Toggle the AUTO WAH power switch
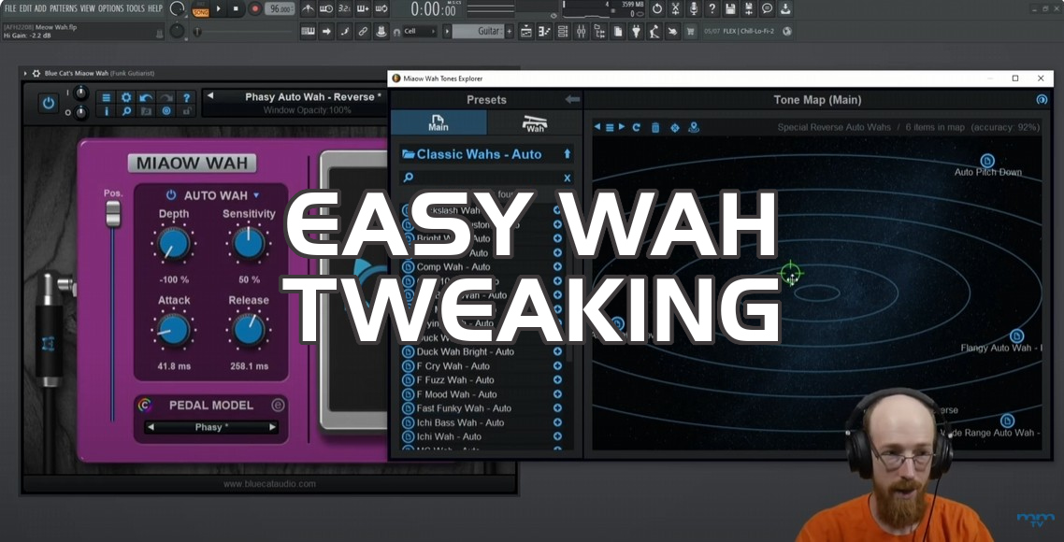This screenshot has height=542, width=1064. click(171, 195)
